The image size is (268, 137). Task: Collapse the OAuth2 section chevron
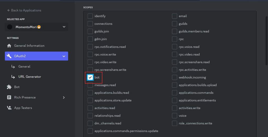[64, 56]
